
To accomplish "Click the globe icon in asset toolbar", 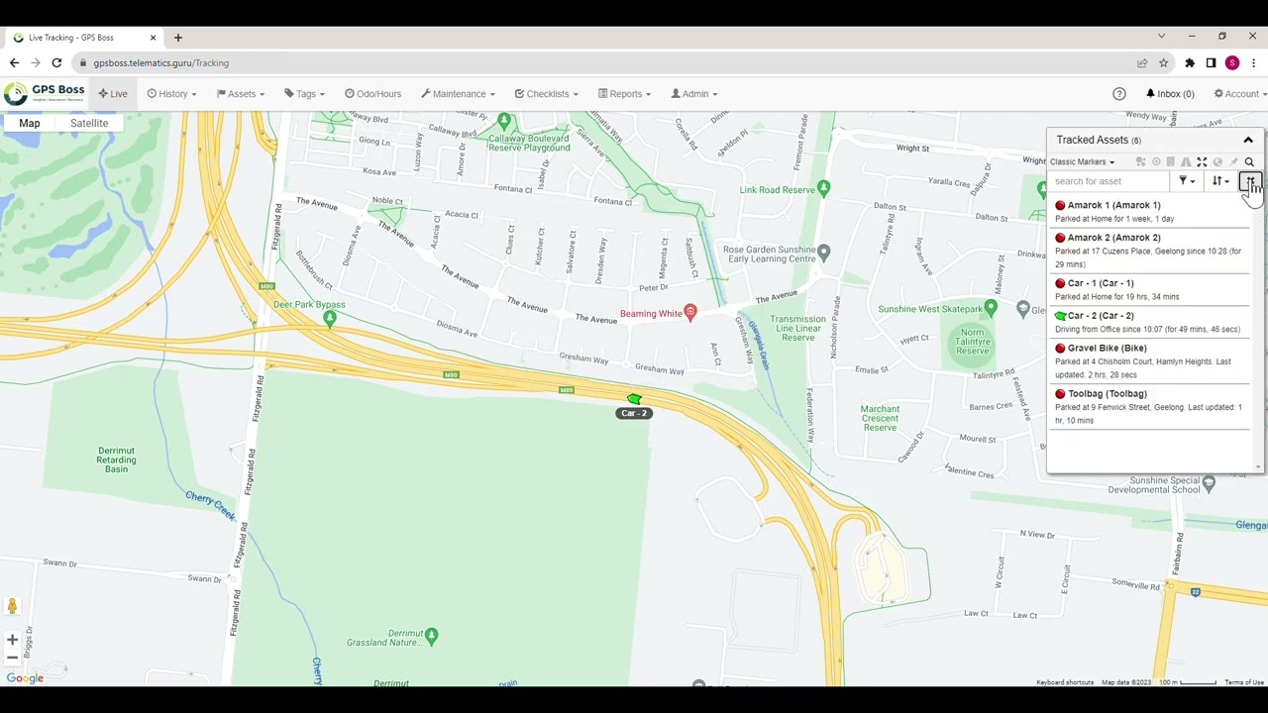I will (x=1217, y=162).
